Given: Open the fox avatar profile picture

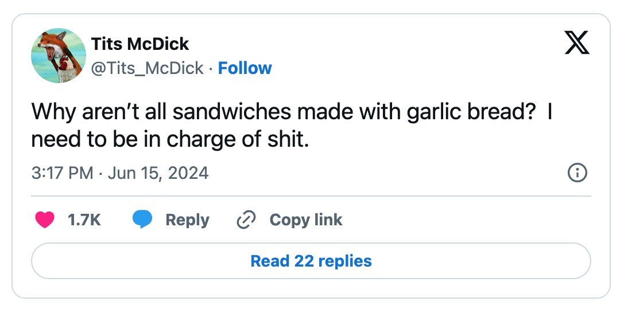Looking at the screenshot, I should pyautogui.click(x=59, y=55).
